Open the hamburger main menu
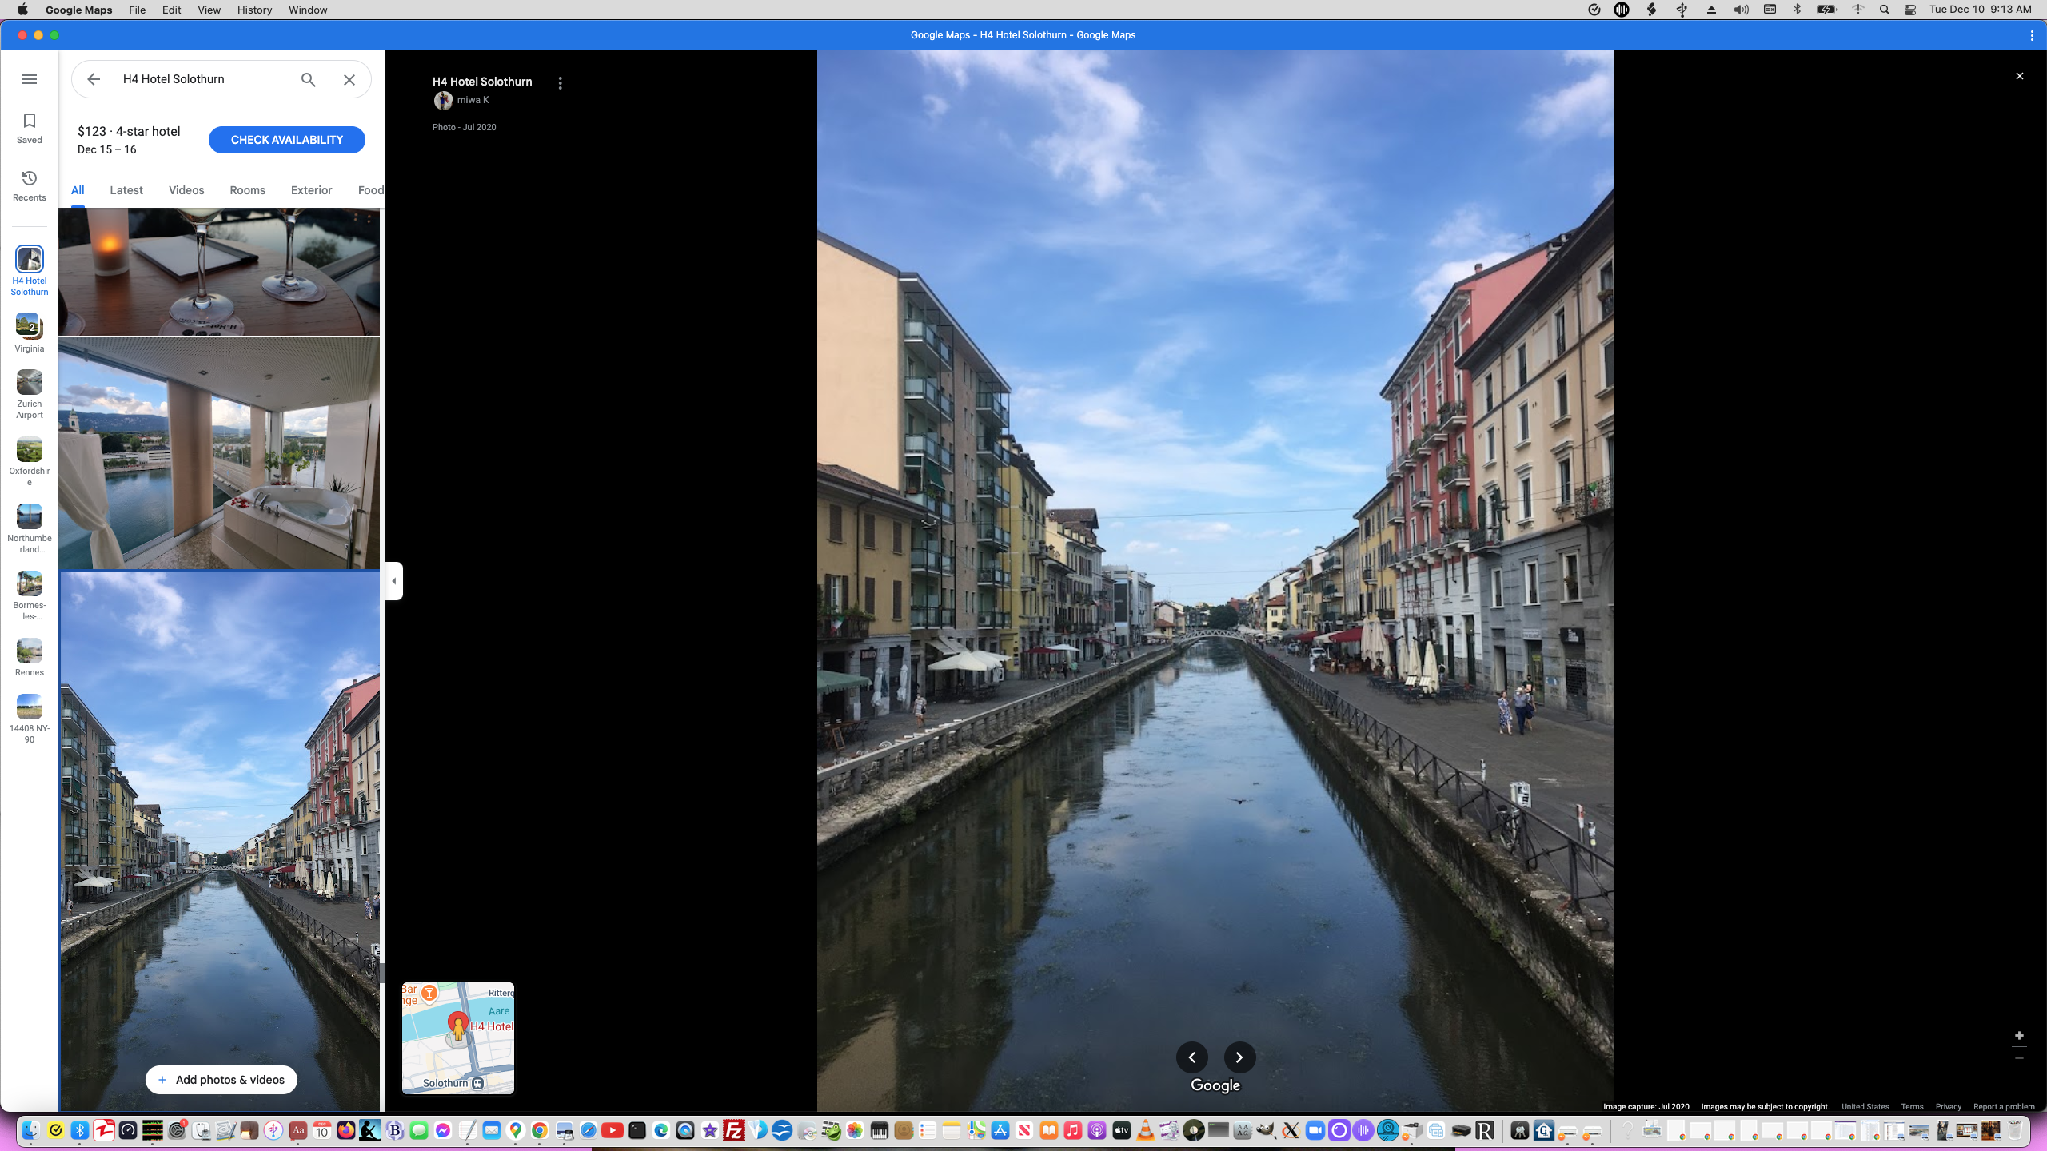The image size is (2047, 1151). tap(30, 79)
